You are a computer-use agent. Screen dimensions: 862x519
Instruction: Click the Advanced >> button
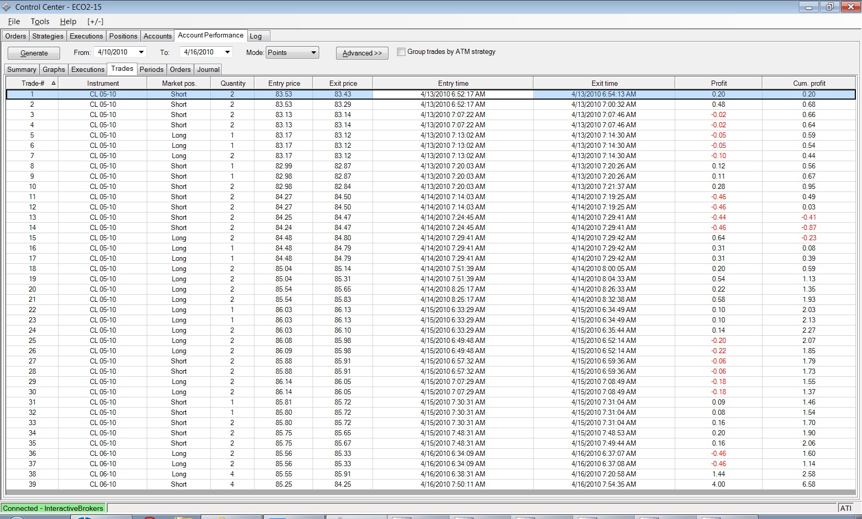click(x=362, y=53)
